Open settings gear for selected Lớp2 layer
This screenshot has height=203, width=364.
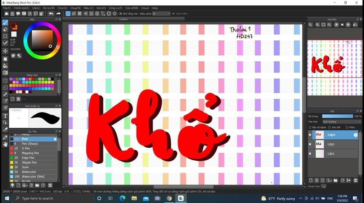click(355, 135)
